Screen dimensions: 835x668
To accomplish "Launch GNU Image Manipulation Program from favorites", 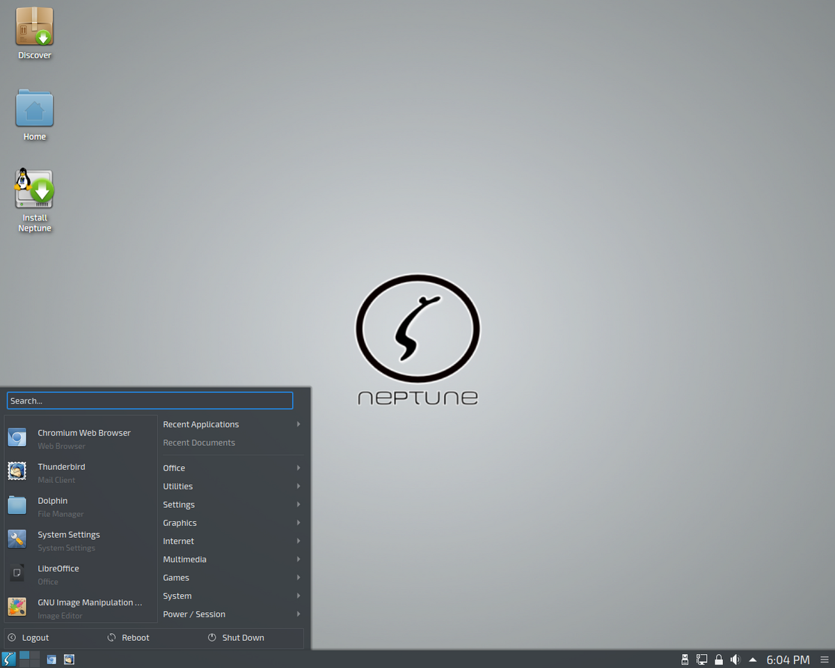I will (x=81, y=608).
